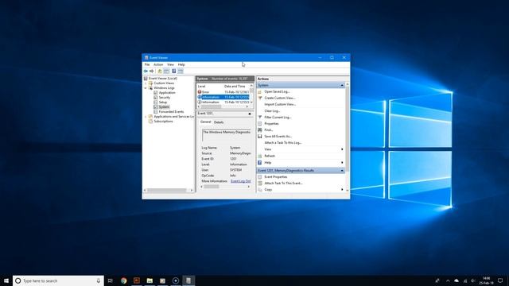509x286 pixels.
Task: Select the Error event row
Action: (x=223, y=92)
